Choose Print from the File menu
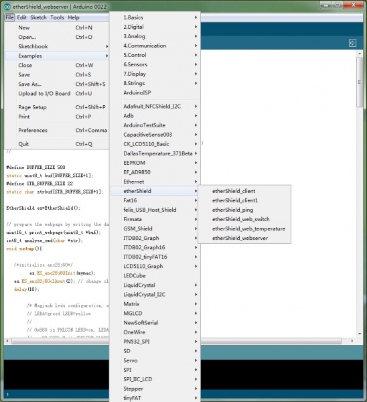The height and width of the screenshot is (402, 367). [57, 117]
